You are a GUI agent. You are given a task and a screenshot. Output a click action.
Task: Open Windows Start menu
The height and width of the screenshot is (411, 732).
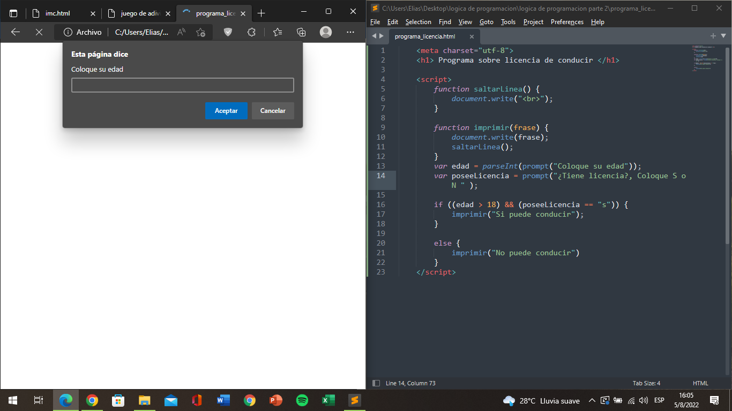(13, 400)
